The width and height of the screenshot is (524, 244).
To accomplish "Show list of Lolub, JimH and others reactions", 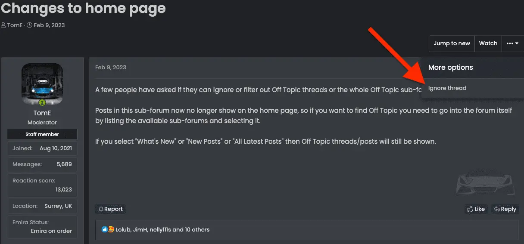I will point(162,229).
